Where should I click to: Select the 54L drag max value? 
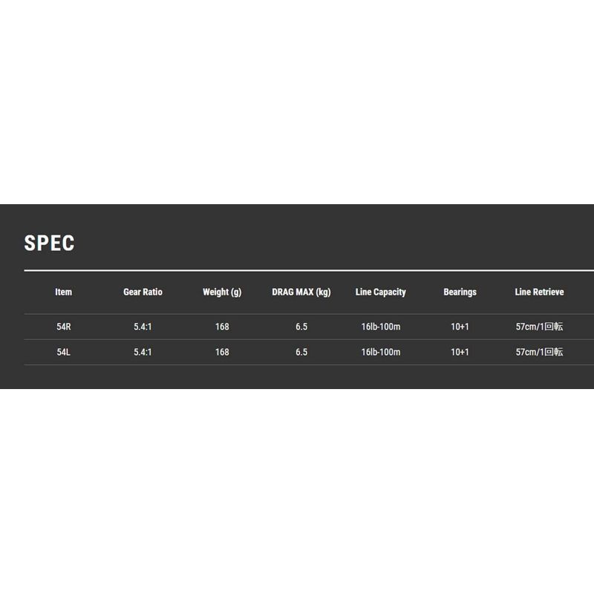pyautogui.click(x=301, y=352)
